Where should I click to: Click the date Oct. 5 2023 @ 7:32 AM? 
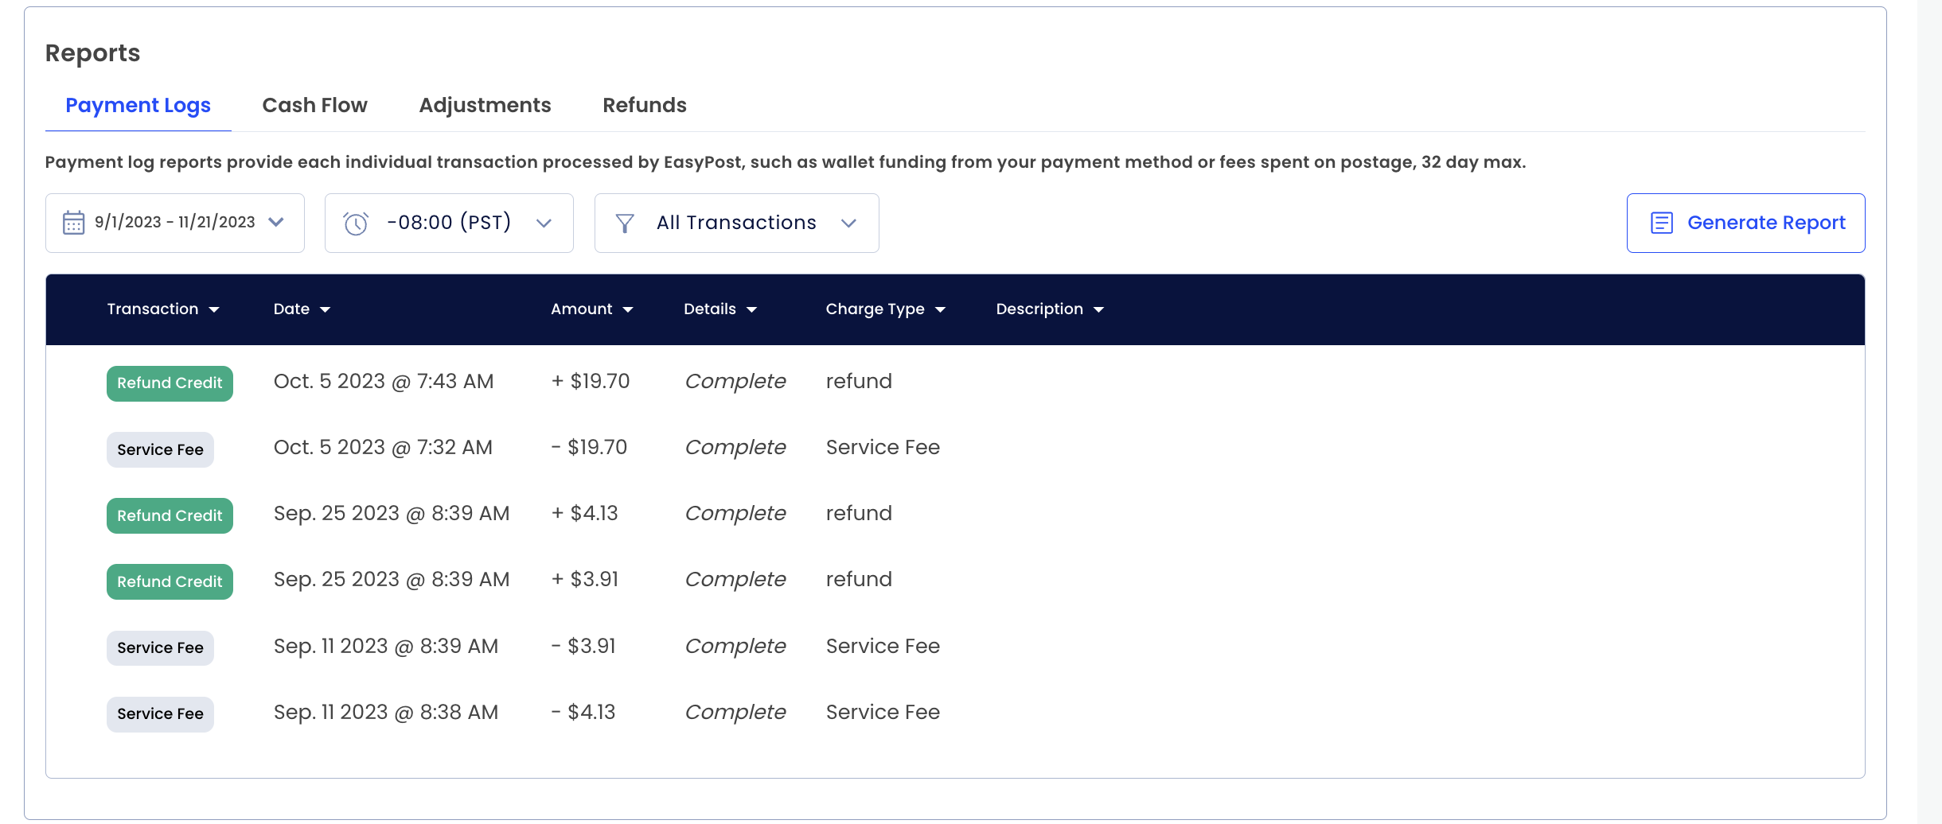pos(383,448)
